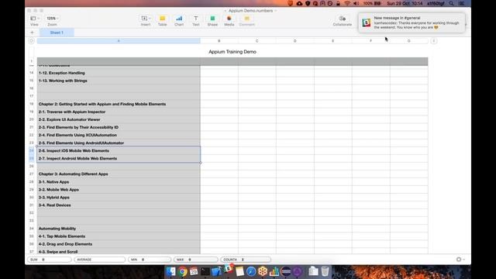Open Safari from the Dock
The width and height of the screenshot is (496, 279).
pos(251,271)
